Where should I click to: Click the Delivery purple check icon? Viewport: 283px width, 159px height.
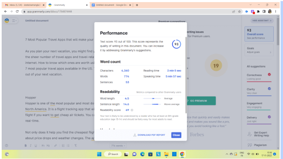269,117
